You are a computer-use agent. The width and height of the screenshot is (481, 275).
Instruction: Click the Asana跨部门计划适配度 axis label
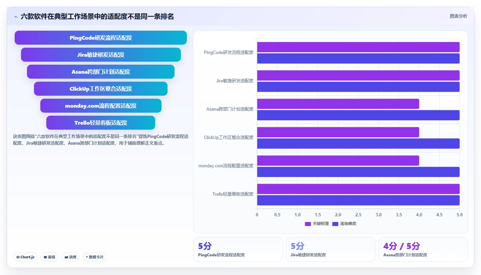(x=230, y=109)
